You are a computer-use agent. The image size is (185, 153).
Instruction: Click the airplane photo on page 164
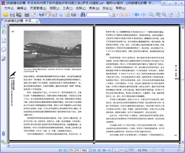[x=52, y=49]
